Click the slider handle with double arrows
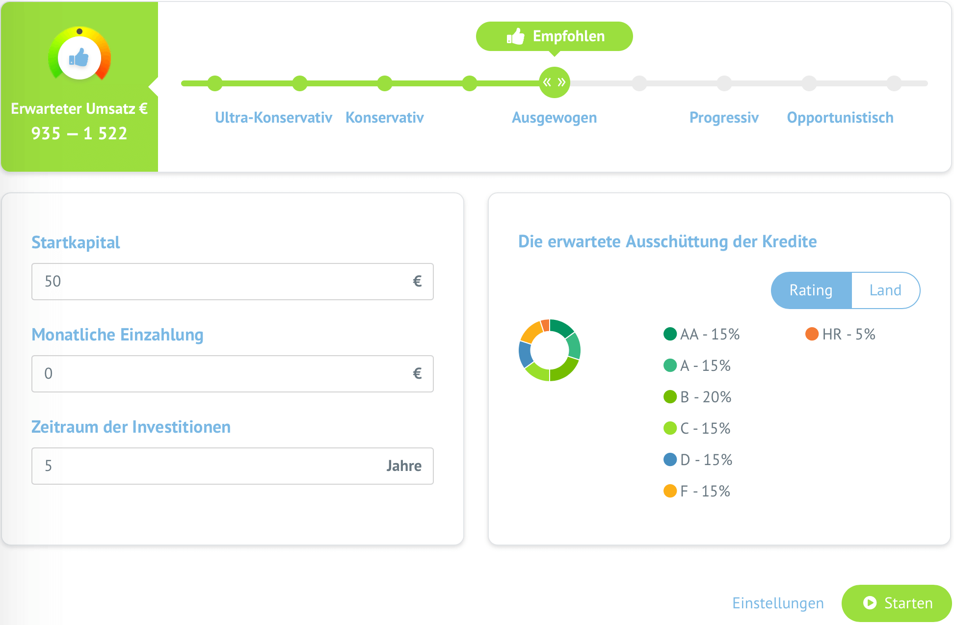This screenshot has height=625, width=954. pos(554,82)
